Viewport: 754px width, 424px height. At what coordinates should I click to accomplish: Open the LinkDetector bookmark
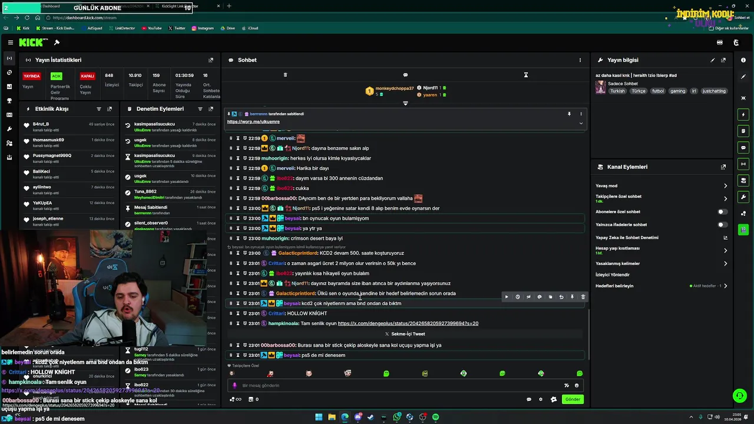tap(121, 28)
